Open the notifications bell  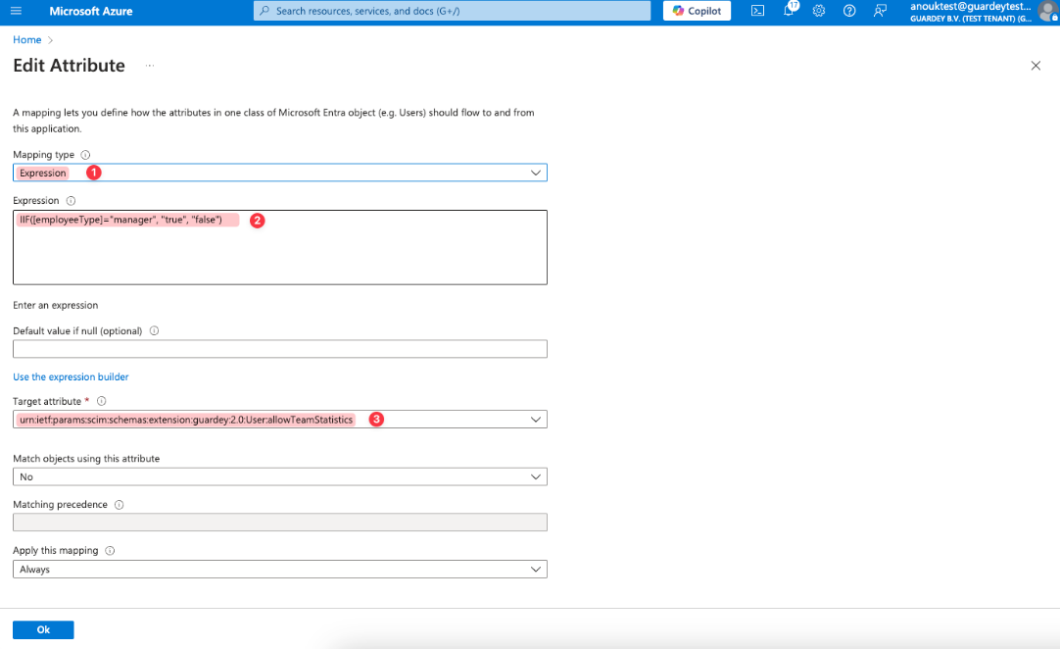[790, 11]
